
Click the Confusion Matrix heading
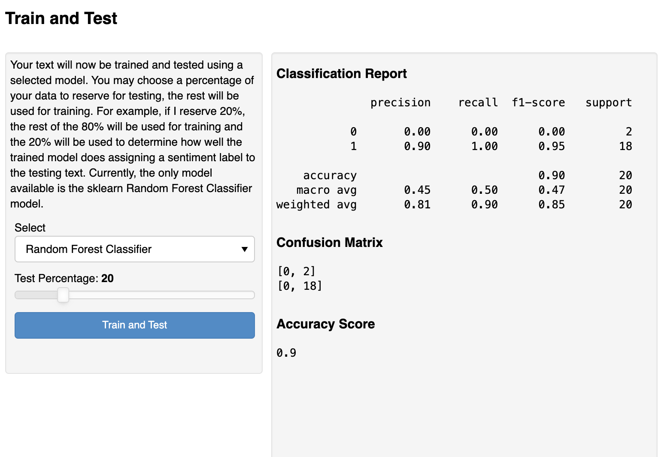tap(329, 243)
